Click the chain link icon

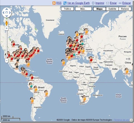120,3
